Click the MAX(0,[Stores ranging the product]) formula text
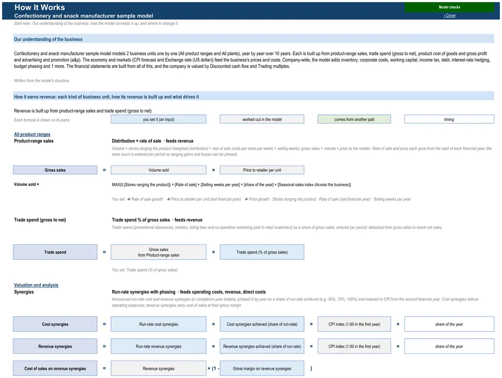Viewport: 502px width, 378px height. pyautogui.click(x=231, y=185)
